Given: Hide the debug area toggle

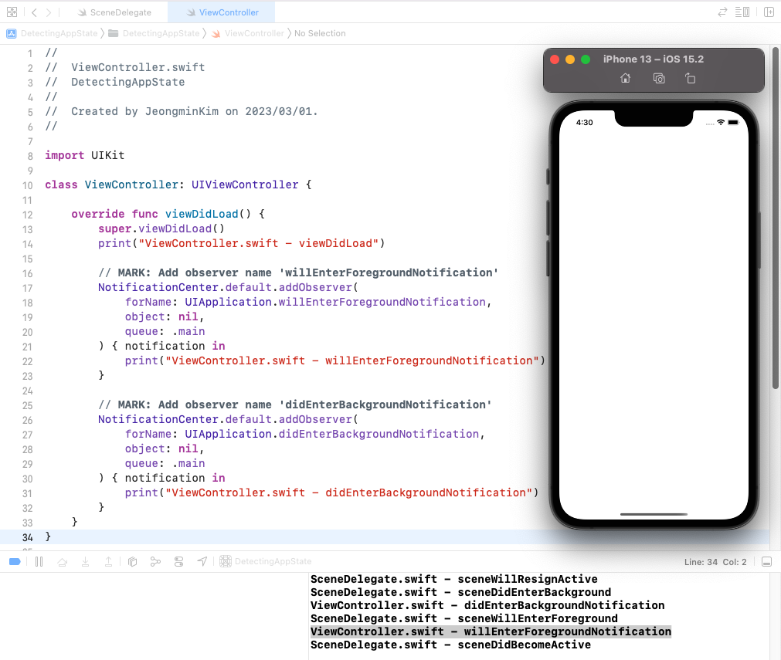Looking at the screenshot, I should tap(767, 562).
